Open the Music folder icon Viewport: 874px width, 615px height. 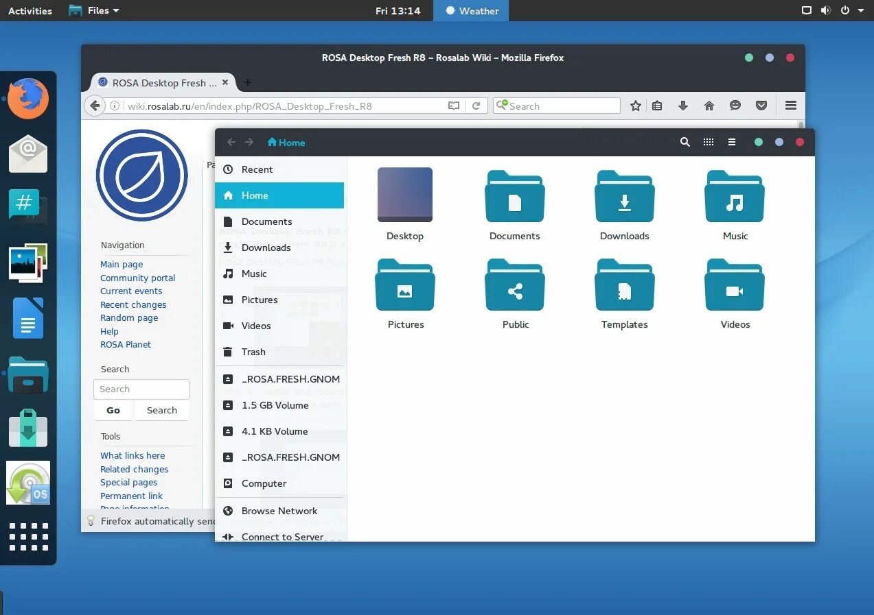tap(735, 197)
